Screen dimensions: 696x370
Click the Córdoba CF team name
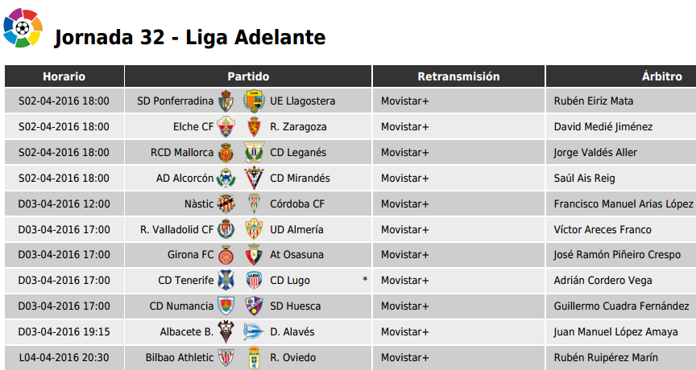coord(297,203)
